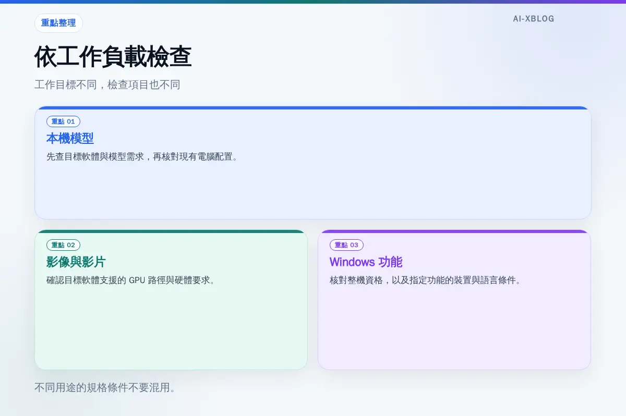Select the text 確認目標軟體支援的 GPU 路徑與硬體要求。
Image resolution: width=626 pixels, height=416 pixels.
131,280
